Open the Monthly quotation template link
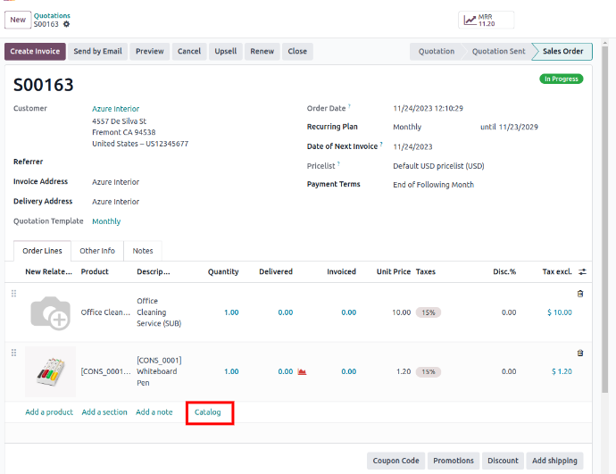The width and height of the screenshot is (616, 474). pyautogui.click(x=106, y=221)
